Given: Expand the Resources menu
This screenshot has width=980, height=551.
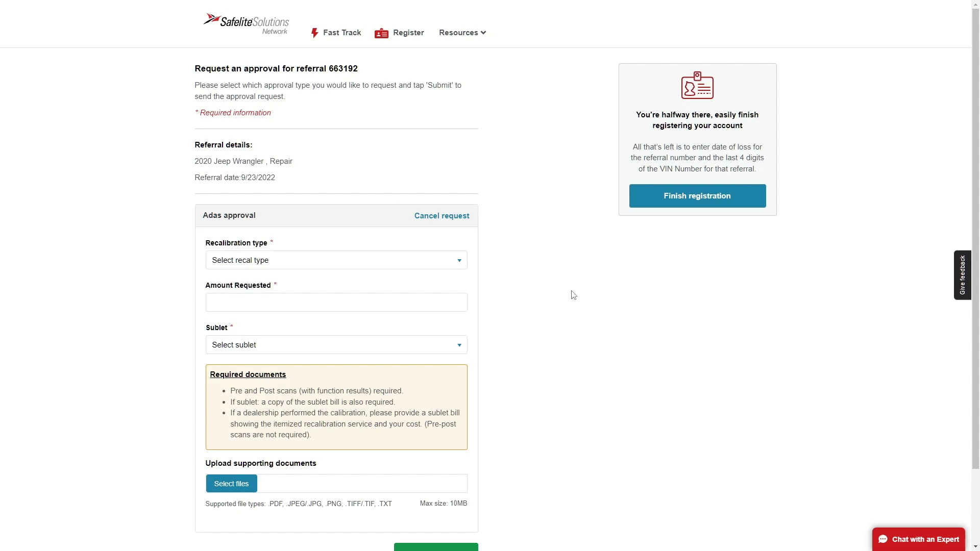Looking at the screenshot, I should click(x=462, y=33).
